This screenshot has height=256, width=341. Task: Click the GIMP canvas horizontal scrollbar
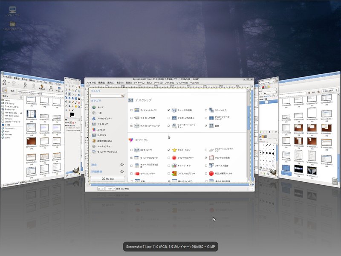coord(170,185)
